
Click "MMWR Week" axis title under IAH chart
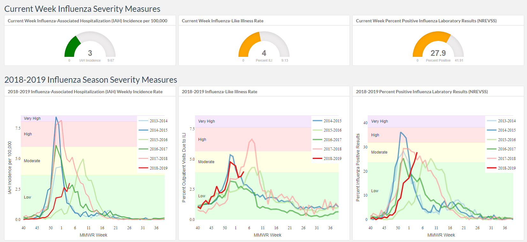(x=94, y=235)
